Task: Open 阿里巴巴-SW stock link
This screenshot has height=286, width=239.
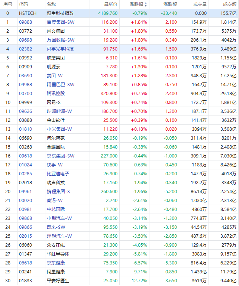Action: coord(61,85)
